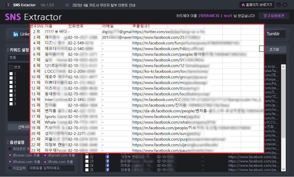Check keyword row 6 checkbox
This screenshot has height=177, width=294.
[11, 95]
